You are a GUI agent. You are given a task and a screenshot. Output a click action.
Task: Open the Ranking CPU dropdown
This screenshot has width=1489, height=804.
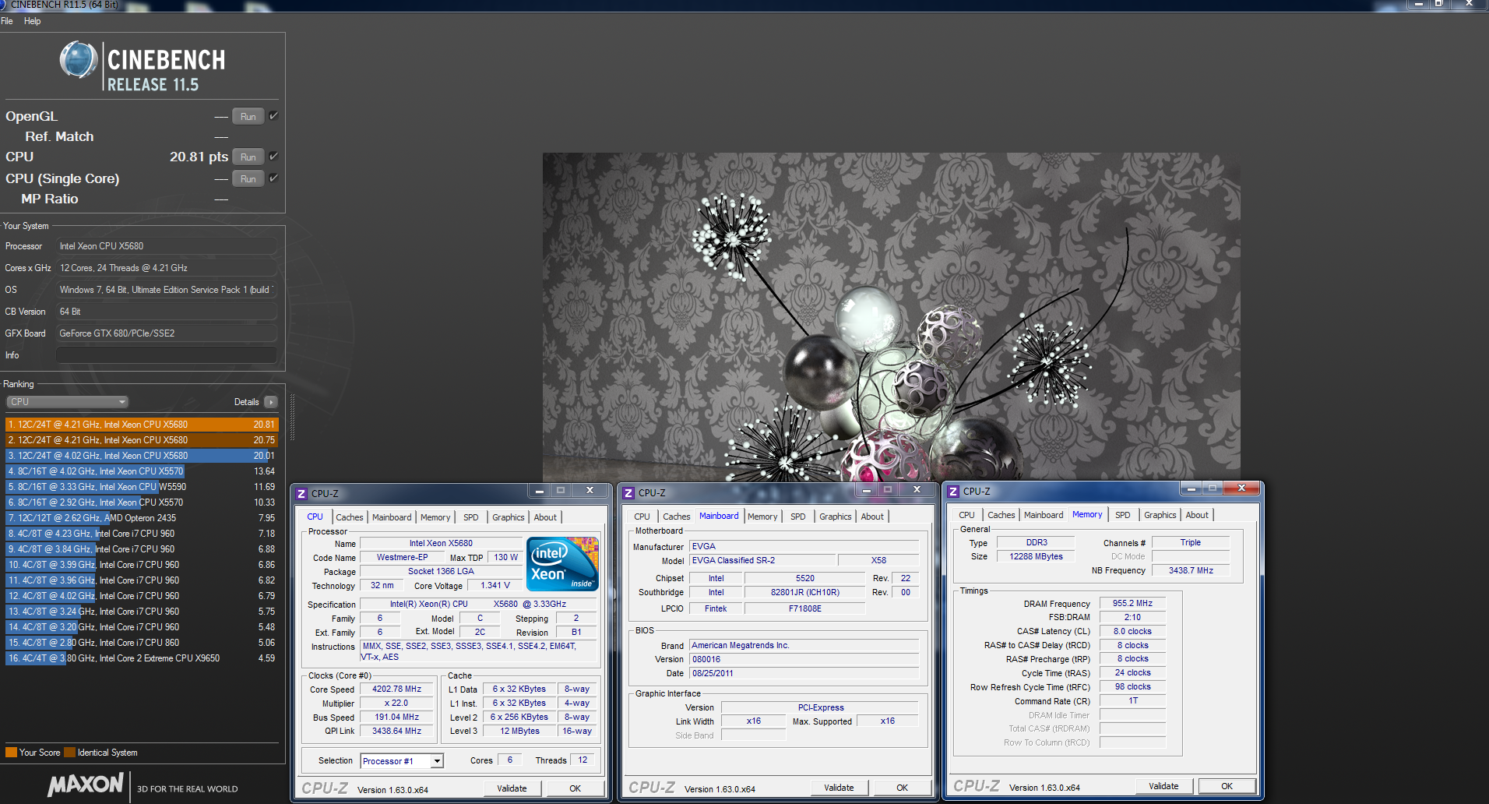(x=67, y=402)
